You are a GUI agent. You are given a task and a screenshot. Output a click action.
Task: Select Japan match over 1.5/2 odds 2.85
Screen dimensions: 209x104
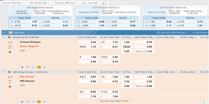[110, 57]
